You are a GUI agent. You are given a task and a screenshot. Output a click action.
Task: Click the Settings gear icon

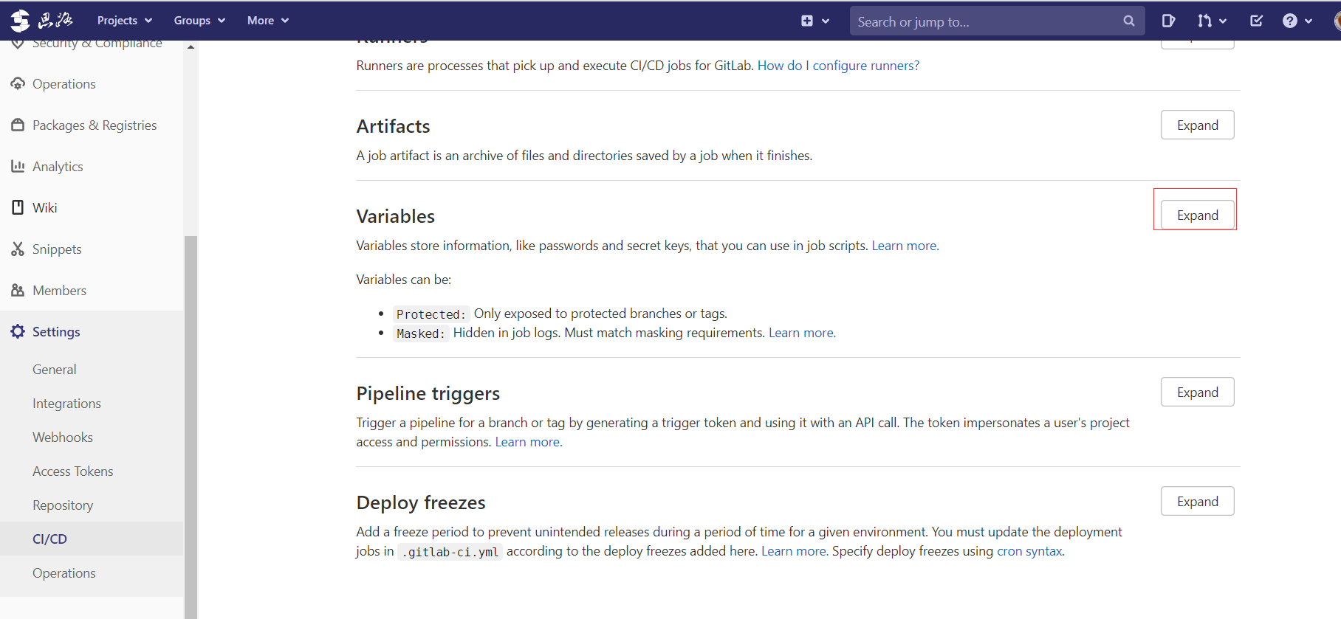coord(18,331)
